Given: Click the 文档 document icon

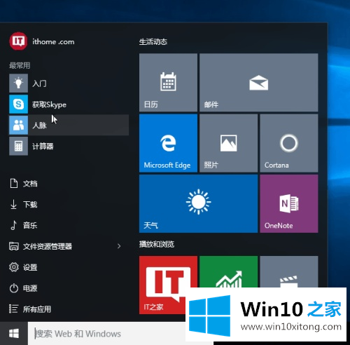Looking at the screenshot, I should [x=14, y=184].
